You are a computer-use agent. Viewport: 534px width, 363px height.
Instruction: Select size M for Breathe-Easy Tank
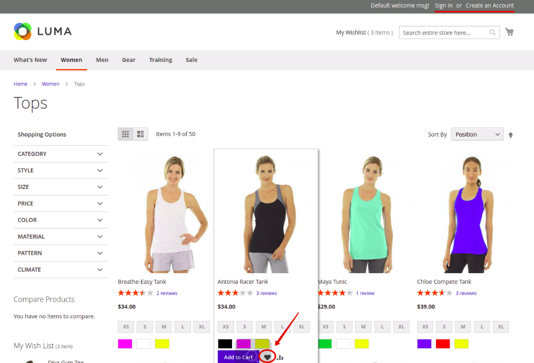[164, 326]
